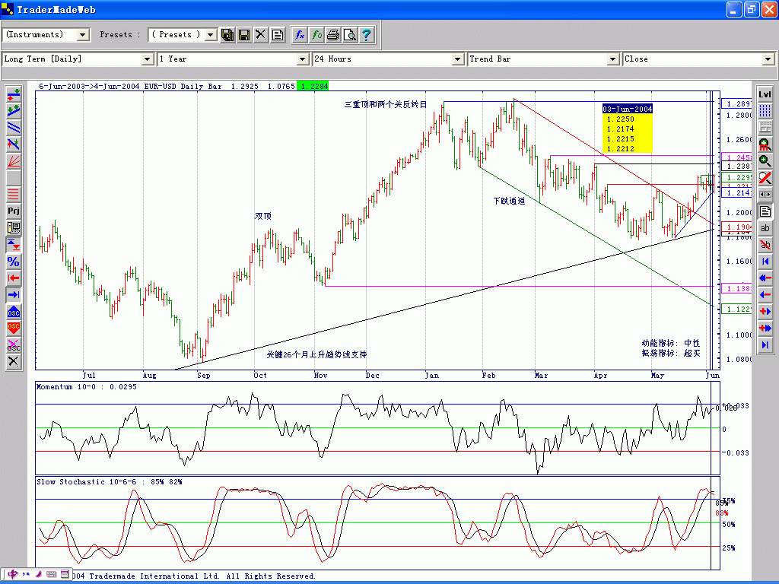Print the chart using printer icon
The height and width of the screenshot is (584, 779).
[333, 35]
